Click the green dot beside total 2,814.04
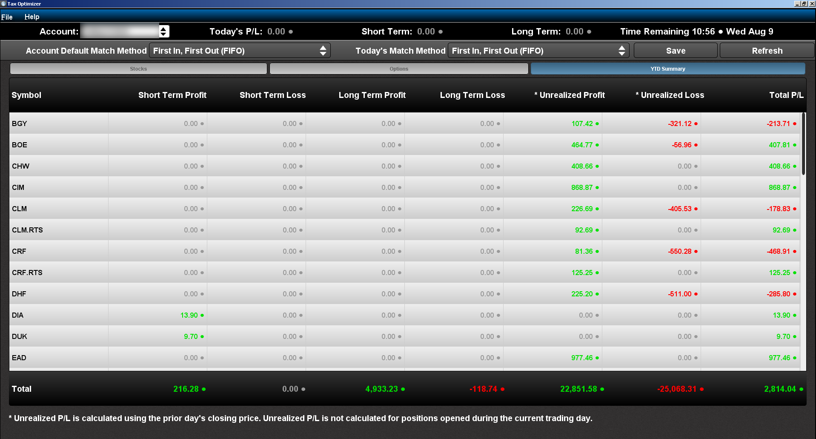The height and width of the screenshot is (439, 816). pyautogui.click(x=802, y=389)
